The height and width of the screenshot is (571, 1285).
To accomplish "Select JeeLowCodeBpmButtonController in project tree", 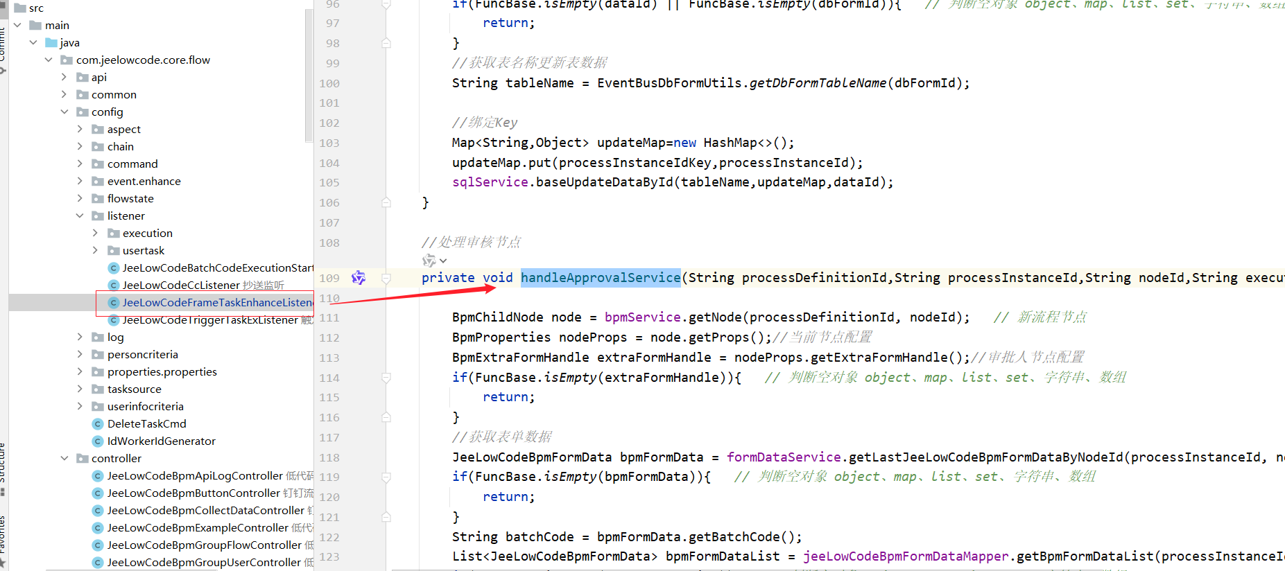I will coord(193,493).
